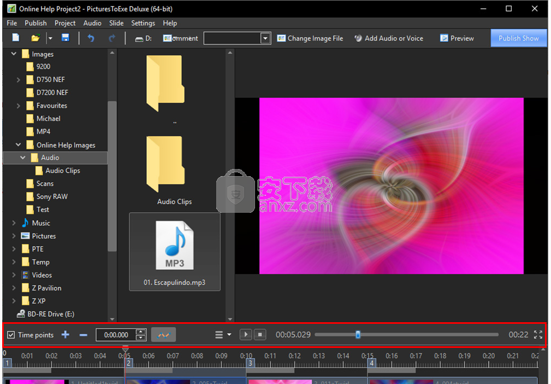Remove a time point with minus icon
The width and height of the screenshot is (551, 384).
[84, 335]
